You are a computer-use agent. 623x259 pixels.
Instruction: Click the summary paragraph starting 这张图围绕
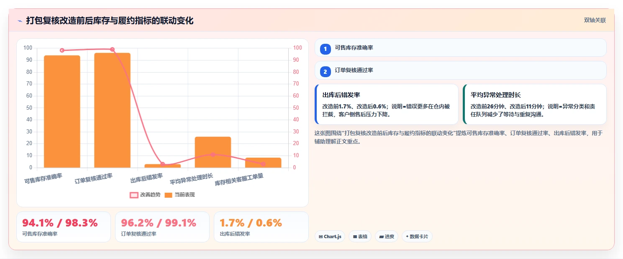click(459, 137)
